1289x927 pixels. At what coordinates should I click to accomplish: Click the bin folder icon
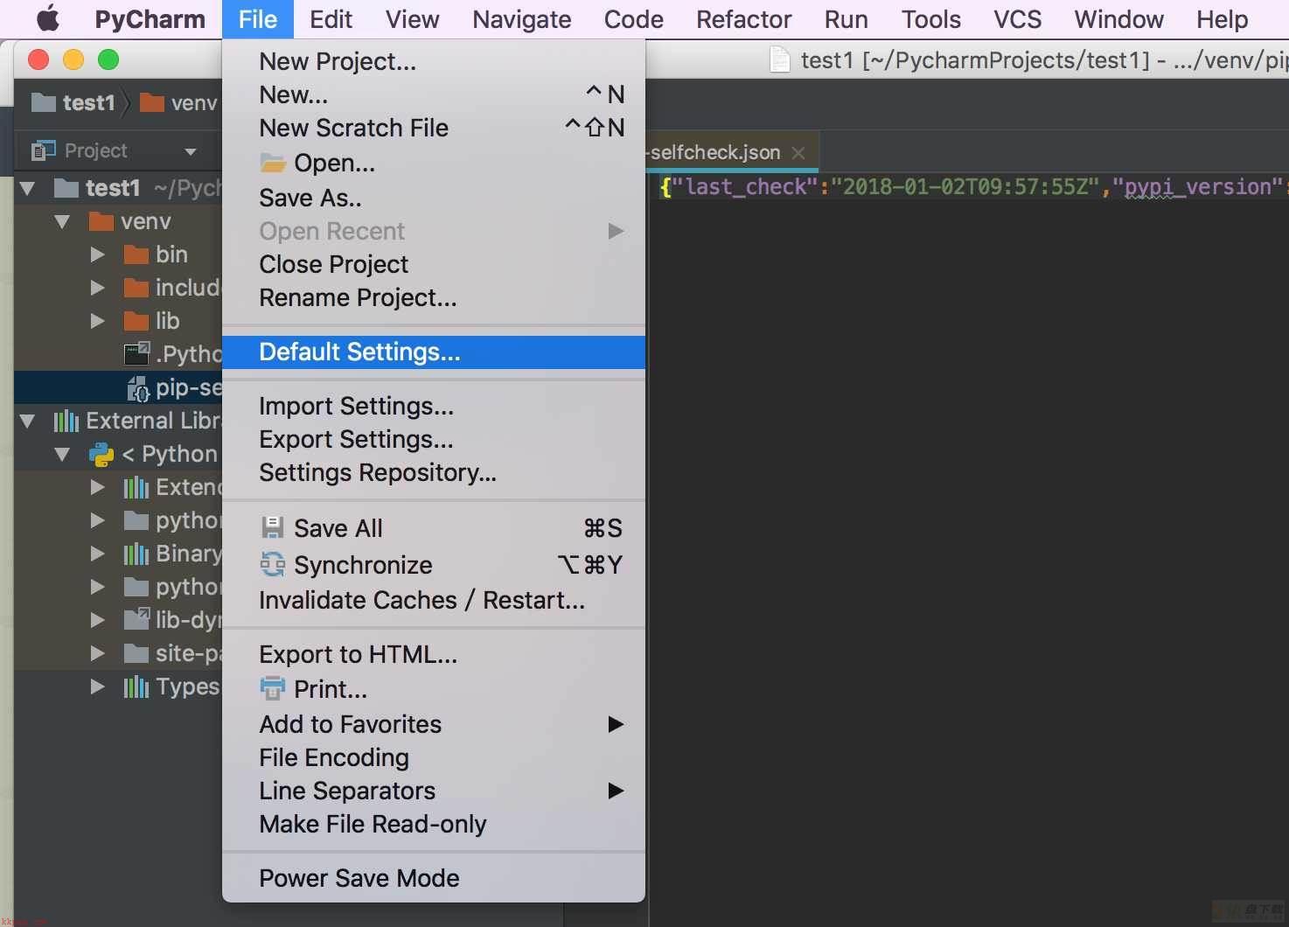point(136,254)
